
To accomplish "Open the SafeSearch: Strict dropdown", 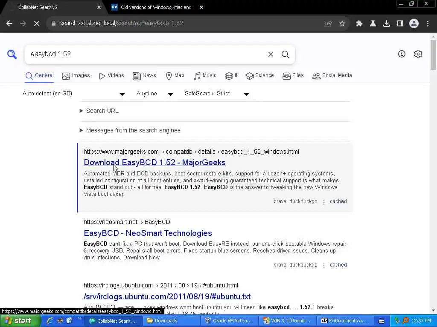I will point(217,94).
